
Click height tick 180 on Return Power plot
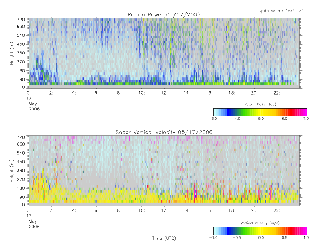pos(20,71)
